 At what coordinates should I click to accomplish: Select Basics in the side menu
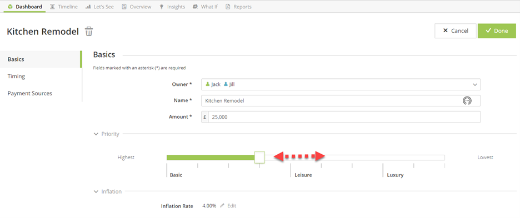click(x=41, y=59)
